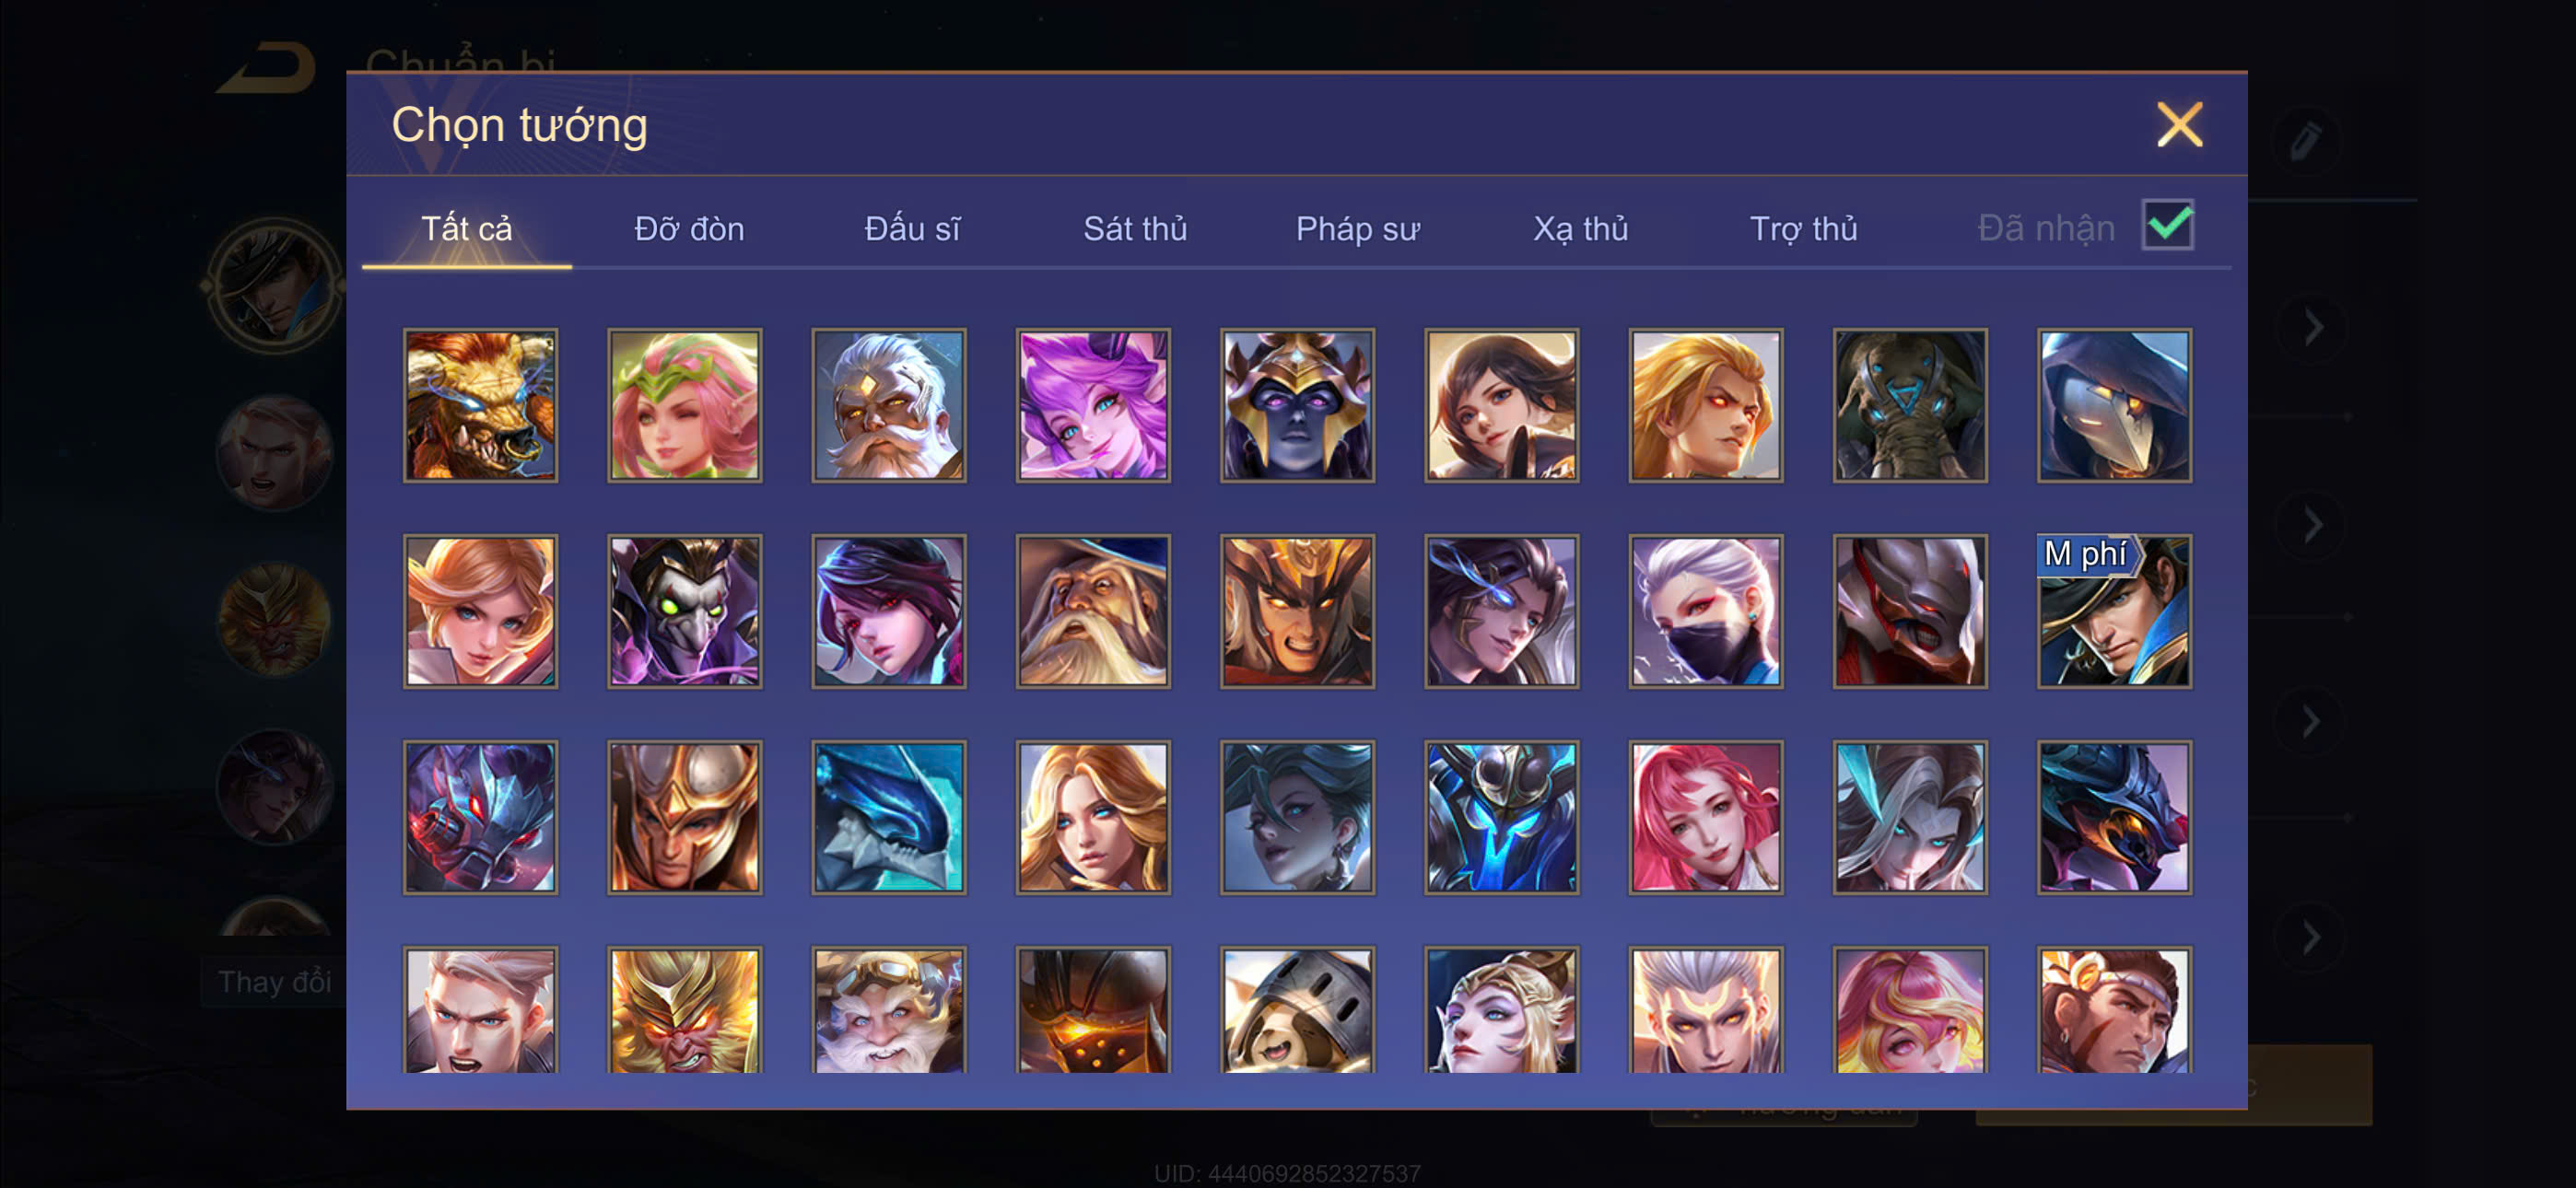This screenshot has height=1188, width=2576.
Task: Select the golden bull beast hero portrait
Action: (480, 405)
